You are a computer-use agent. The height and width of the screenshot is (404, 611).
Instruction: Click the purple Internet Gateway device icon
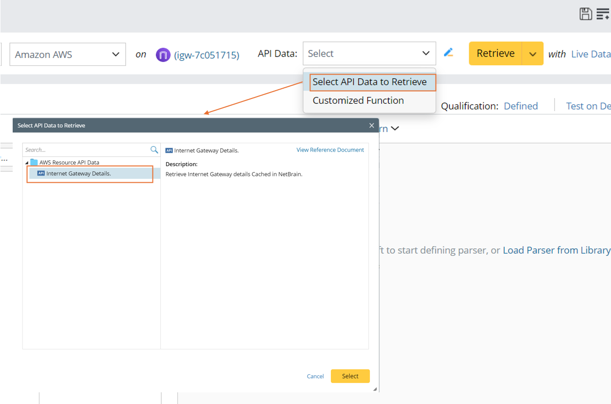pyautogui.click(x=163, y=55)
